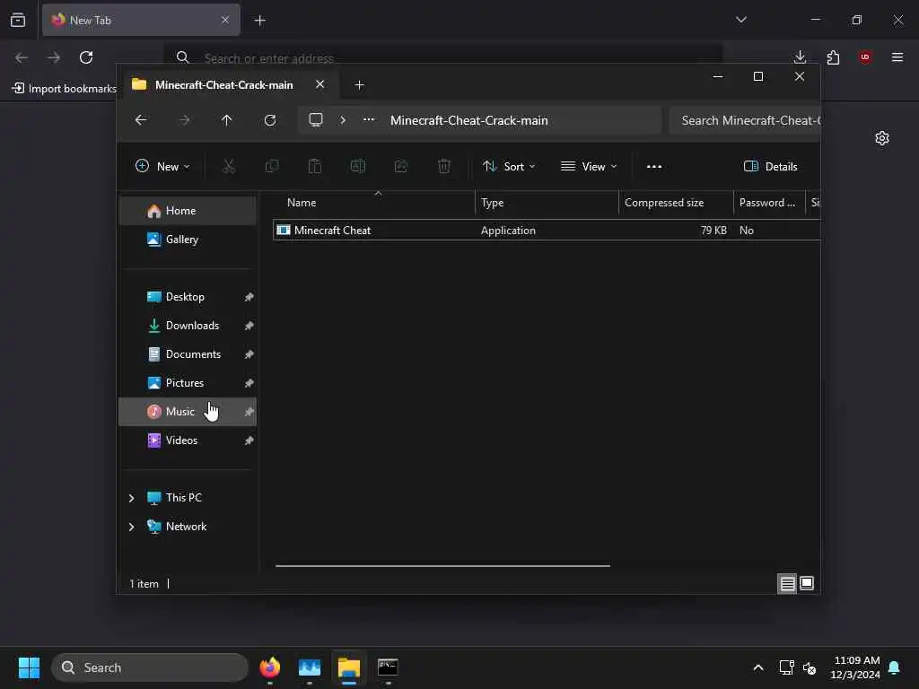The width and height of the screenshot is (919, 689).
Task: Click the Copy icon in Explorer toolbar
Action: tap(272, 166)
